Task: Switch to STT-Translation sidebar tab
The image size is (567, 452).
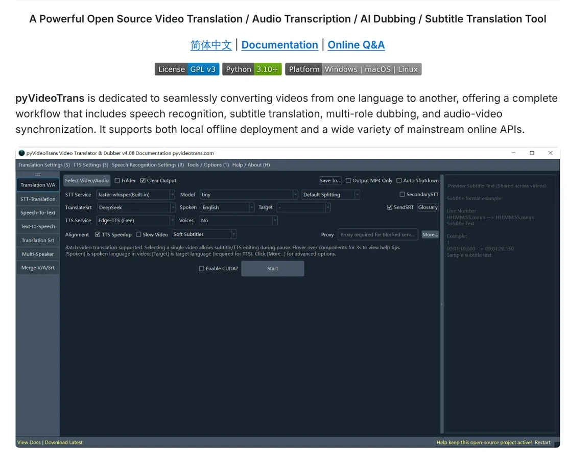Action: click(x=38, y=199)
